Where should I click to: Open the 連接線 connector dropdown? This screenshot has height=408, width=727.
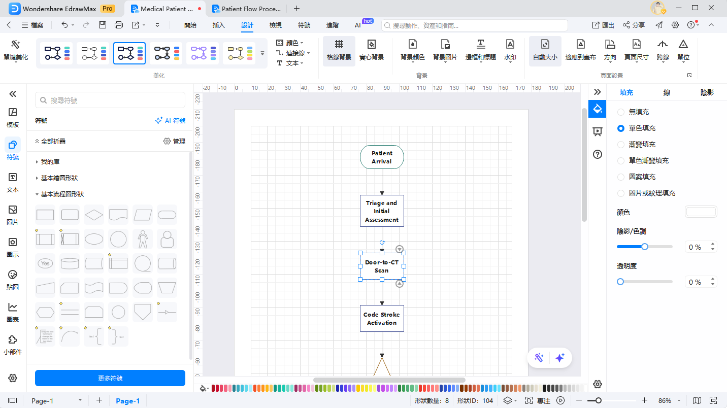pos(294,53)
